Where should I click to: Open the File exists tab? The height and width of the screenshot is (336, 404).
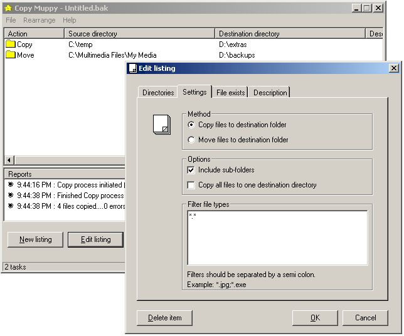click(x=230, y=92)
